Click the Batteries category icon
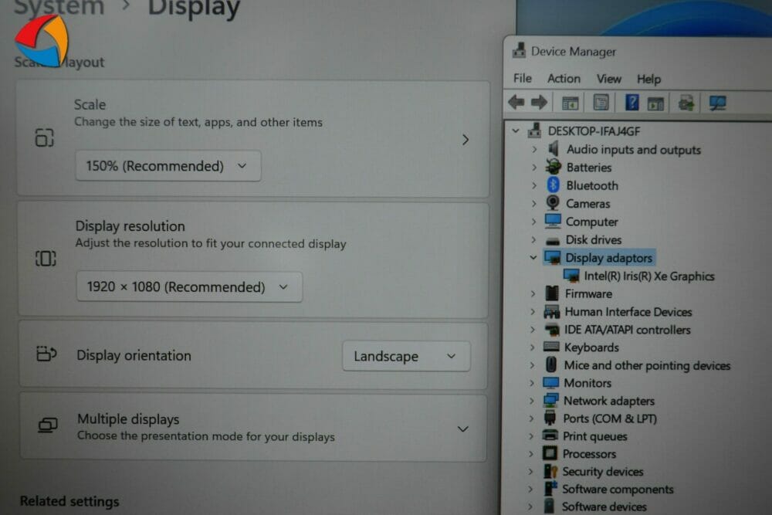This screenshot has width=772, height=515. coord(554,167)
